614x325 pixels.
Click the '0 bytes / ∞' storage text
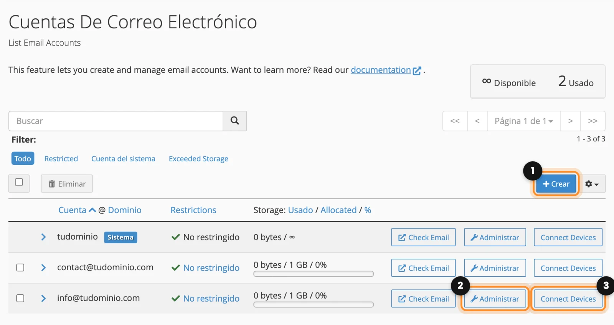[274, 237]
